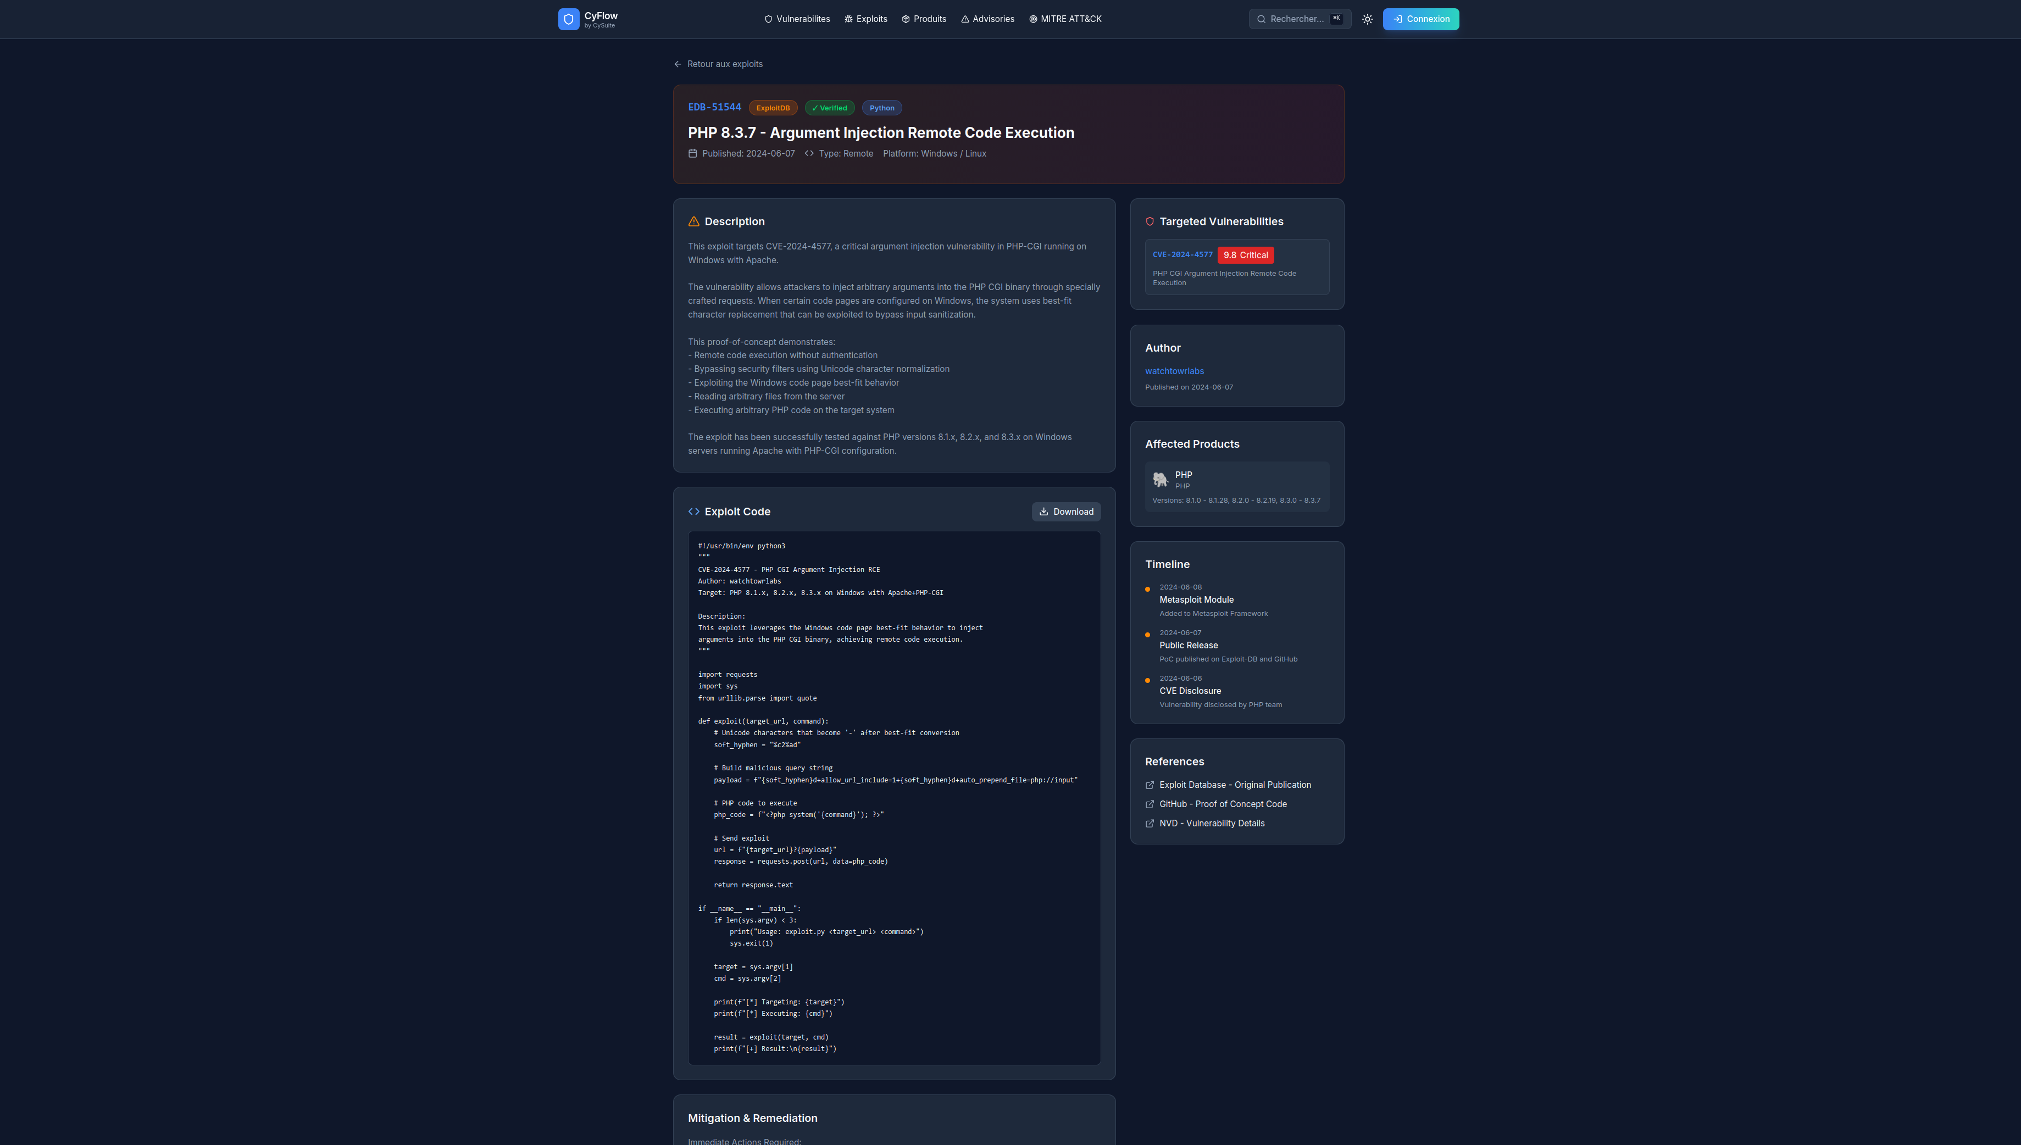Click the Rechercher search field
This screenshot has height=1145, width=2021.
pos(1298,19)
